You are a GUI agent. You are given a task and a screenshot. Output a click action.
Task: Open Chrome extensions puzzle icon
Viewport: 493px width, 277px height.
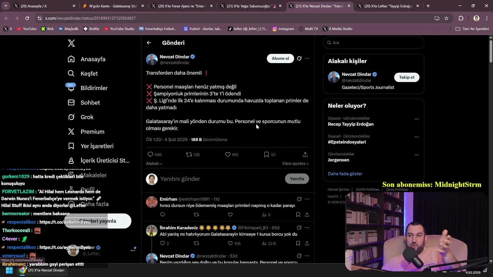click(461, 18)
